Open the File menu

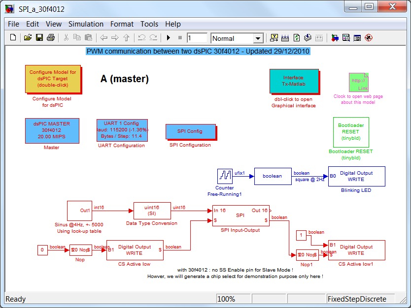[13, 24]
